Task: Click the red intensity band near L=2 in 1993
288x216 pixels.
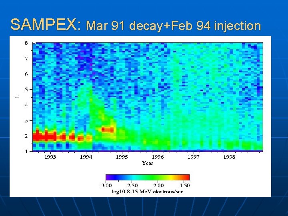Action: (45, 137)
